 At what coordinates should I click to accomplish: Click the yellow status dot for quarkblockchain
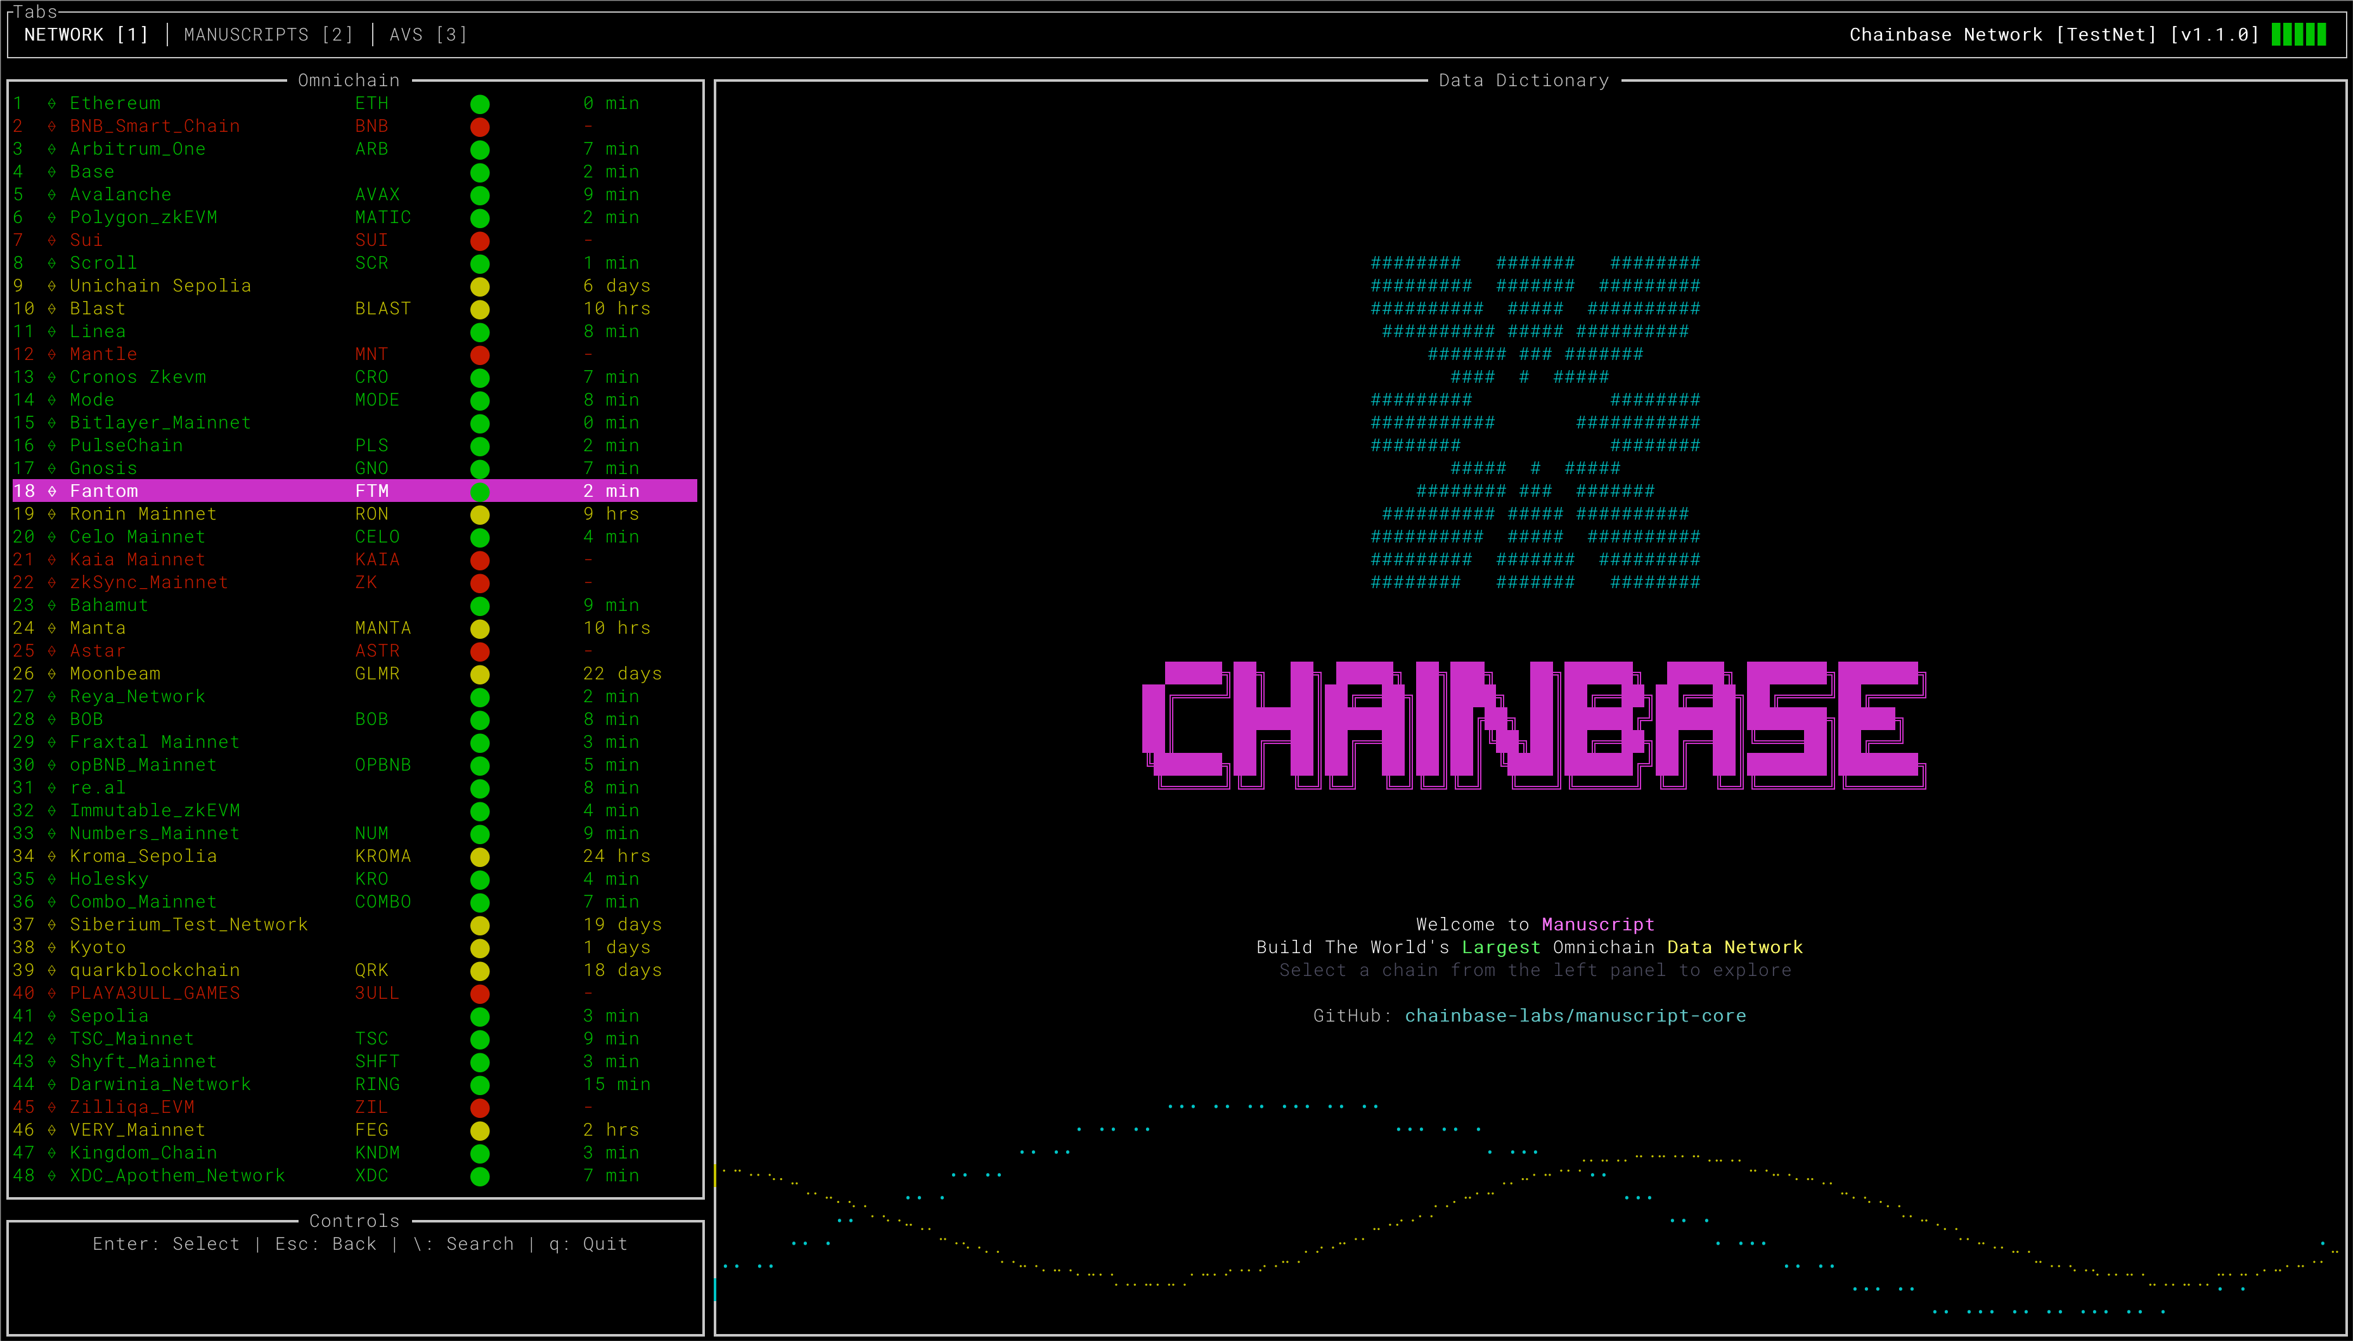click(480, 971)
